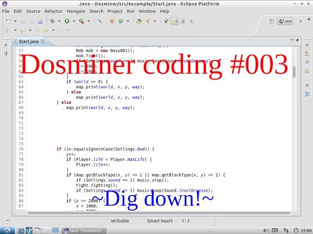The height and width of the screenshot is (234, 313).
Task: Expand the perspective bar dropdown arrow
Action: click(x=300, y=21)
